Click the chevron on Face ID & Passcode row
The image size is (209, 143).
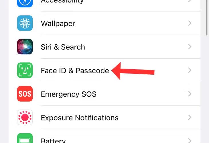(x=190, y=70)
